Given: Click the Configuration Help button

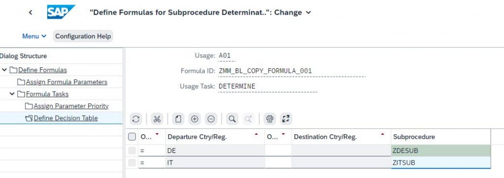Looking at the screenshot, I should point(83,36).
